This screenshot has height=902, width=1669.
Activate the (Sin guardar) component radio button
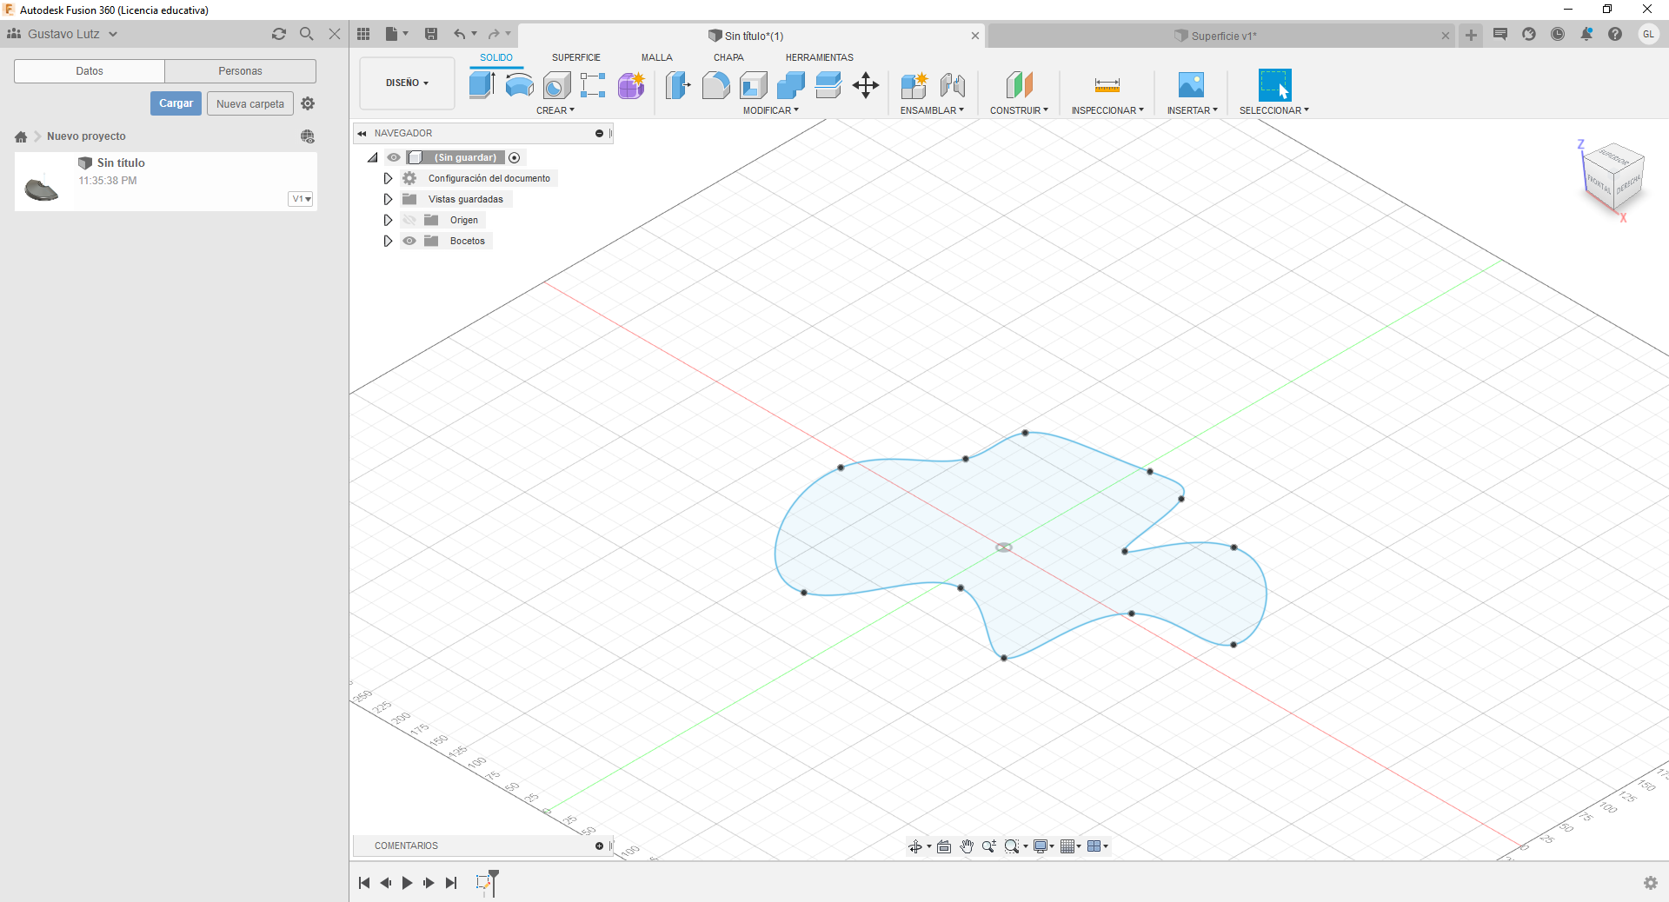pyautogui.click(x=515, y=157)
